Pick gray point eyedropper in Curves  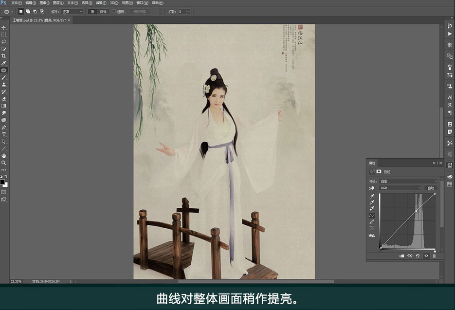[x=372, y=202]
